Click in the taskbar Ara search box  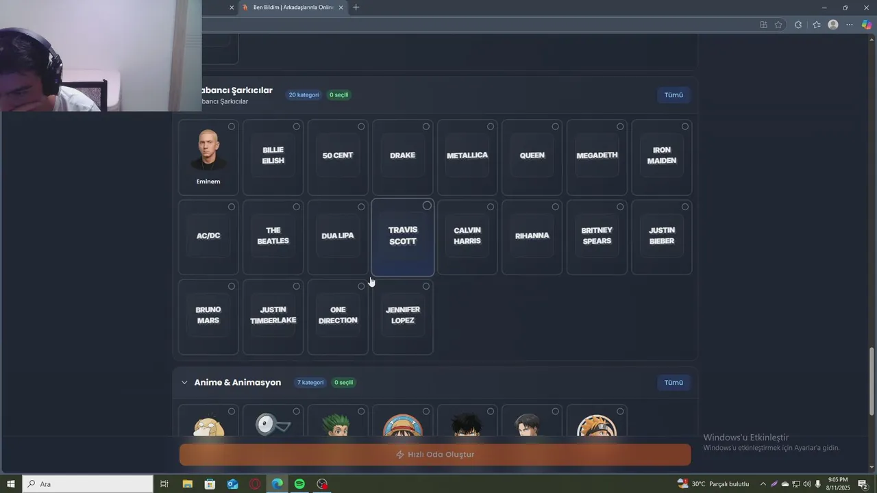click(88, 484)
